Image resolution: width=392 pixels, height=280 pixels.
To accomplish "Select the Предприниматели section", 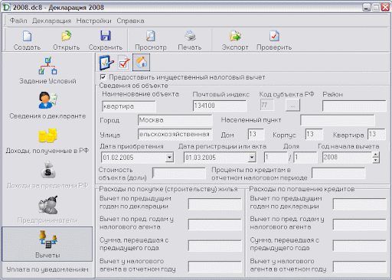I will (47, 210).
